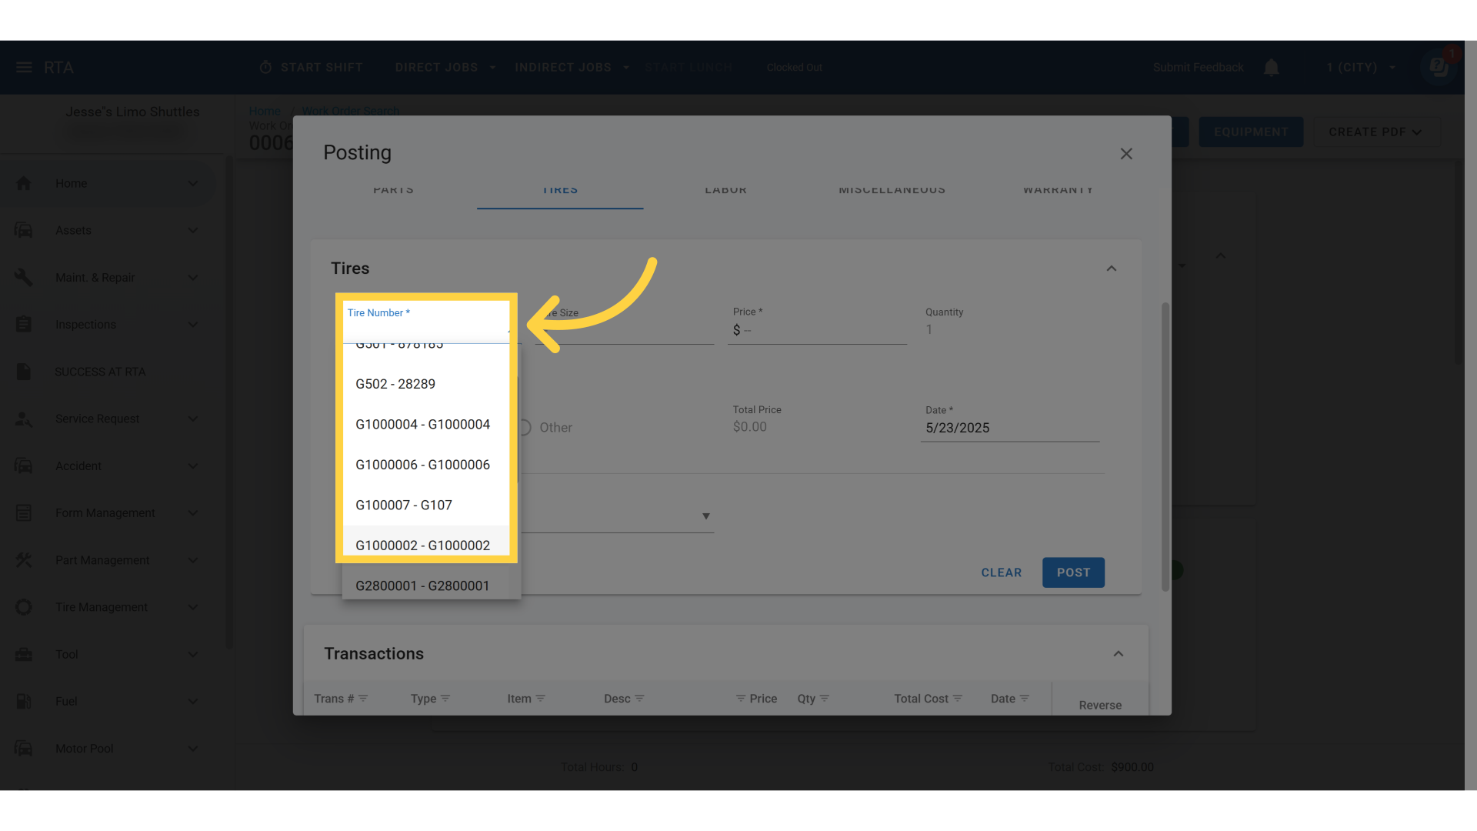Click the Fuel pump icon in sidebar
The height and width of the screenshot is (831, 1477).
(x=24, y=701)
